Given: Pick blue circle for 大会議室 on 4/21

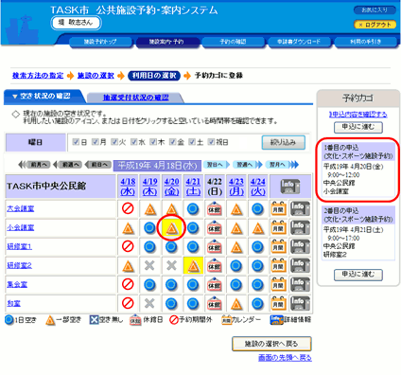Looking at the screenshot, I should [x=193, y=208].
